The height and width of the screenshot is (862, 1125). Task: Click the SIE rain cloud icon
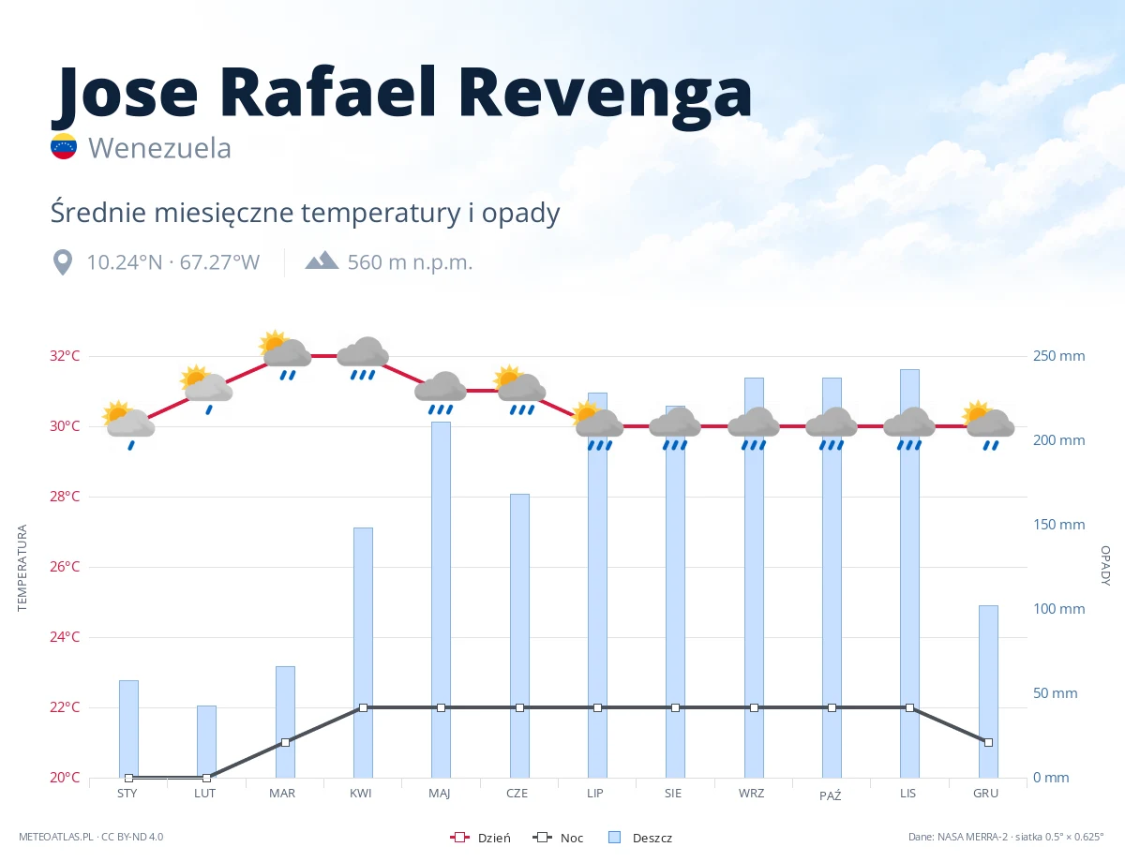pyautogui.click(x=675, y=428)
